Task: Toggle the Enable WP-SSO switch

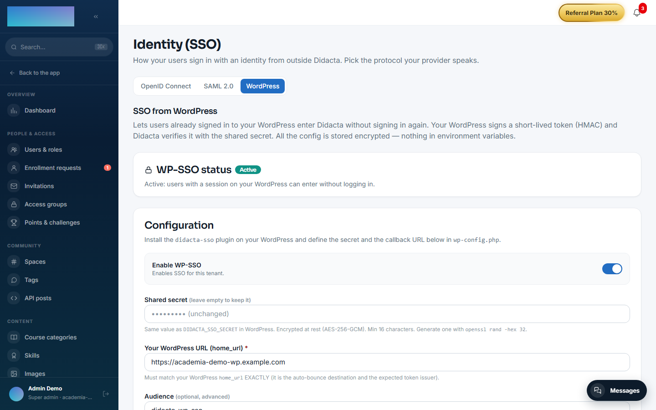Action: coord(612,269)
